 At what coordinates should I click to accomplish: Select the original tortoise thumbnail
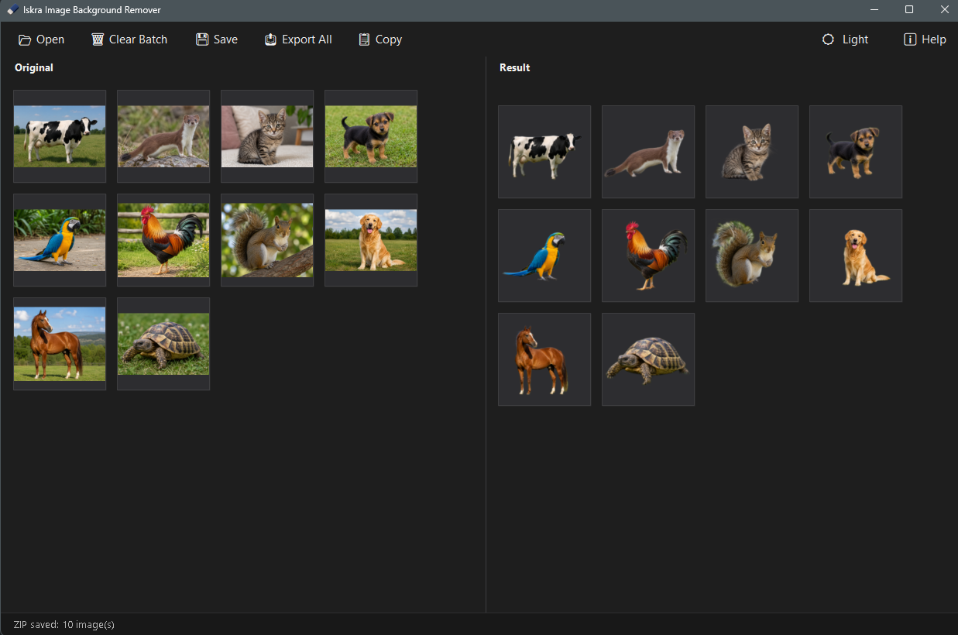tap(163, 344)
